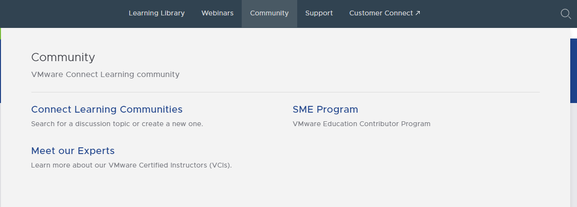Click "Search for a discussion topic" description

click(117, 124)
